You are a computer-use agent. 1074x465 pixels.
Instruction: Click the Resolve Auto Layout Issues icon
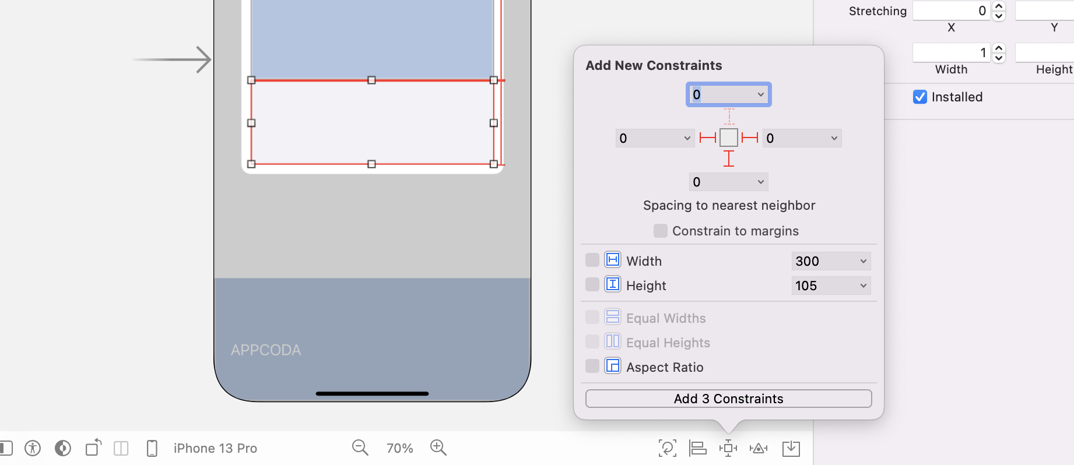click(759, 448)
